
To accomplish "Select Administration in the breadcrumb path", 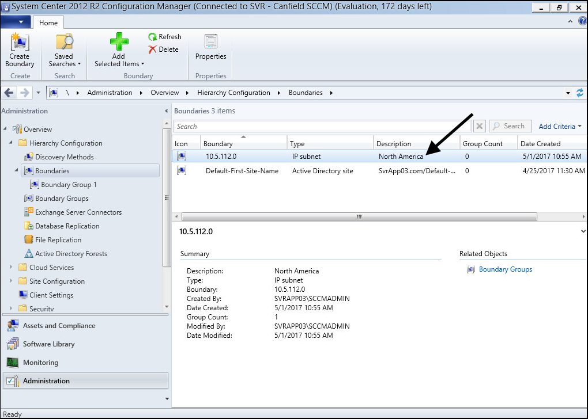I will tap(110, 93).
